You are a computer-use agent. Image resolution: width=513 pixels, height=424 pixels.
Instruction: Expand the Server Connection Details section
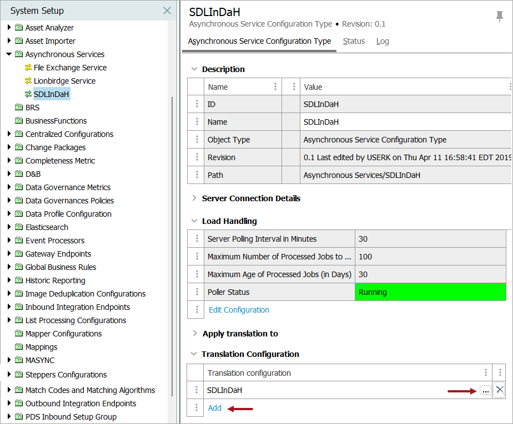tap(194, 198)
